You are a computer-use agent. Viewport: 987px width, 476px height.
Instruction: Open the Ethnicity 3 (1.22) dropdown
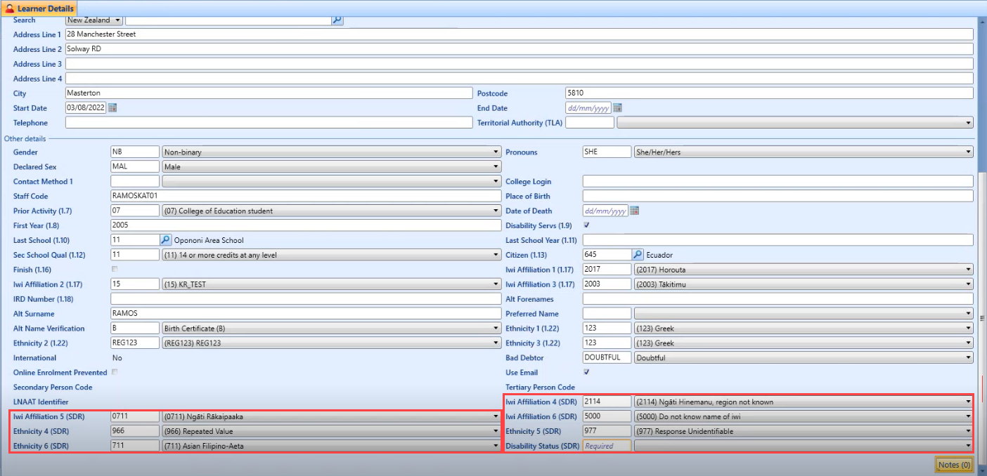(x=804, y=343)
